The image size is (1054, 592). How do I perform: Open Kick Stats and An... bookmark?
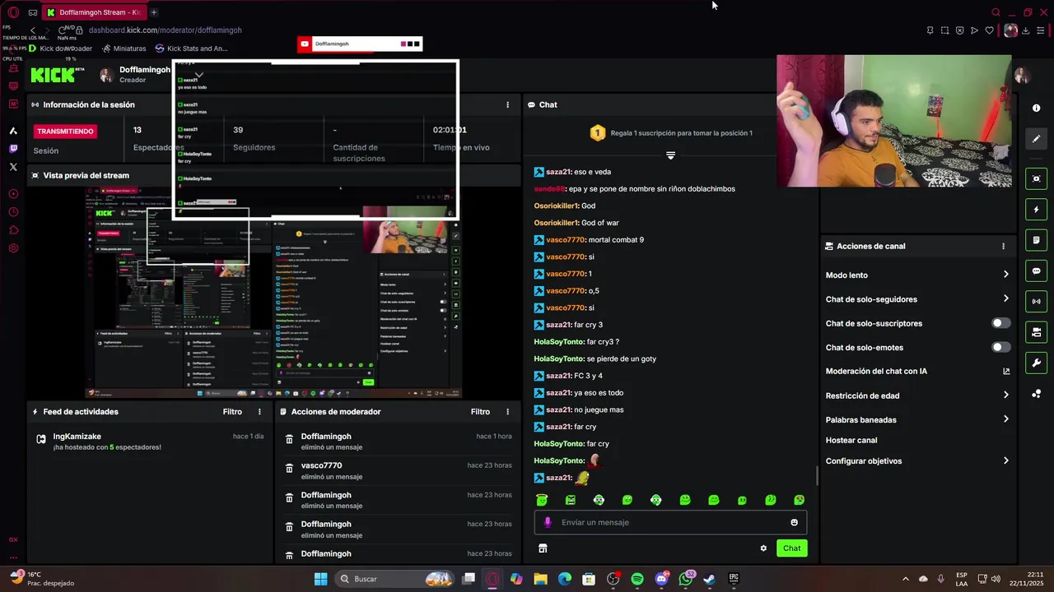tap(191, 49)
